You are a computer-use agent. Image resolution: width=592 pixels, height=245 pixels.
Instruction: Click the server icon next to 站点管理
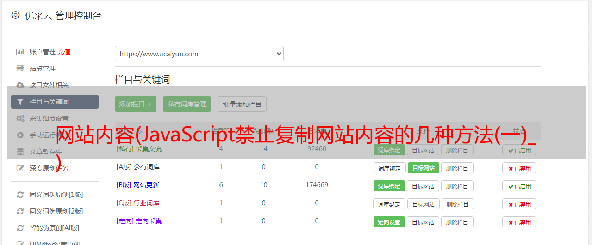pyautogui.click(x=20, y=68)
